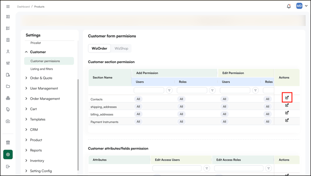Click All badge under Add Roles for Payment Instruments
This screenshot has height=176, width=311.
[x=181, y=121]
